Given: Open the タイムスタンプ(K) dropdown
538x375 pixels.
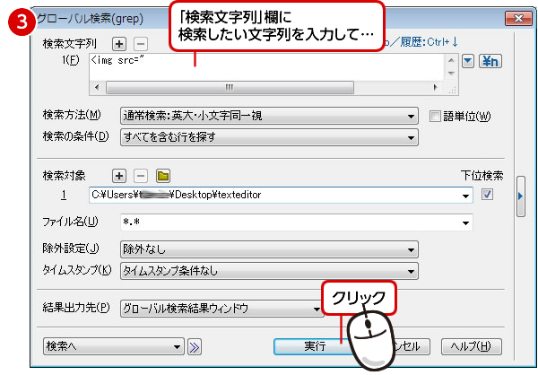Looking at the screenshot, I should [x=269, y=271].
